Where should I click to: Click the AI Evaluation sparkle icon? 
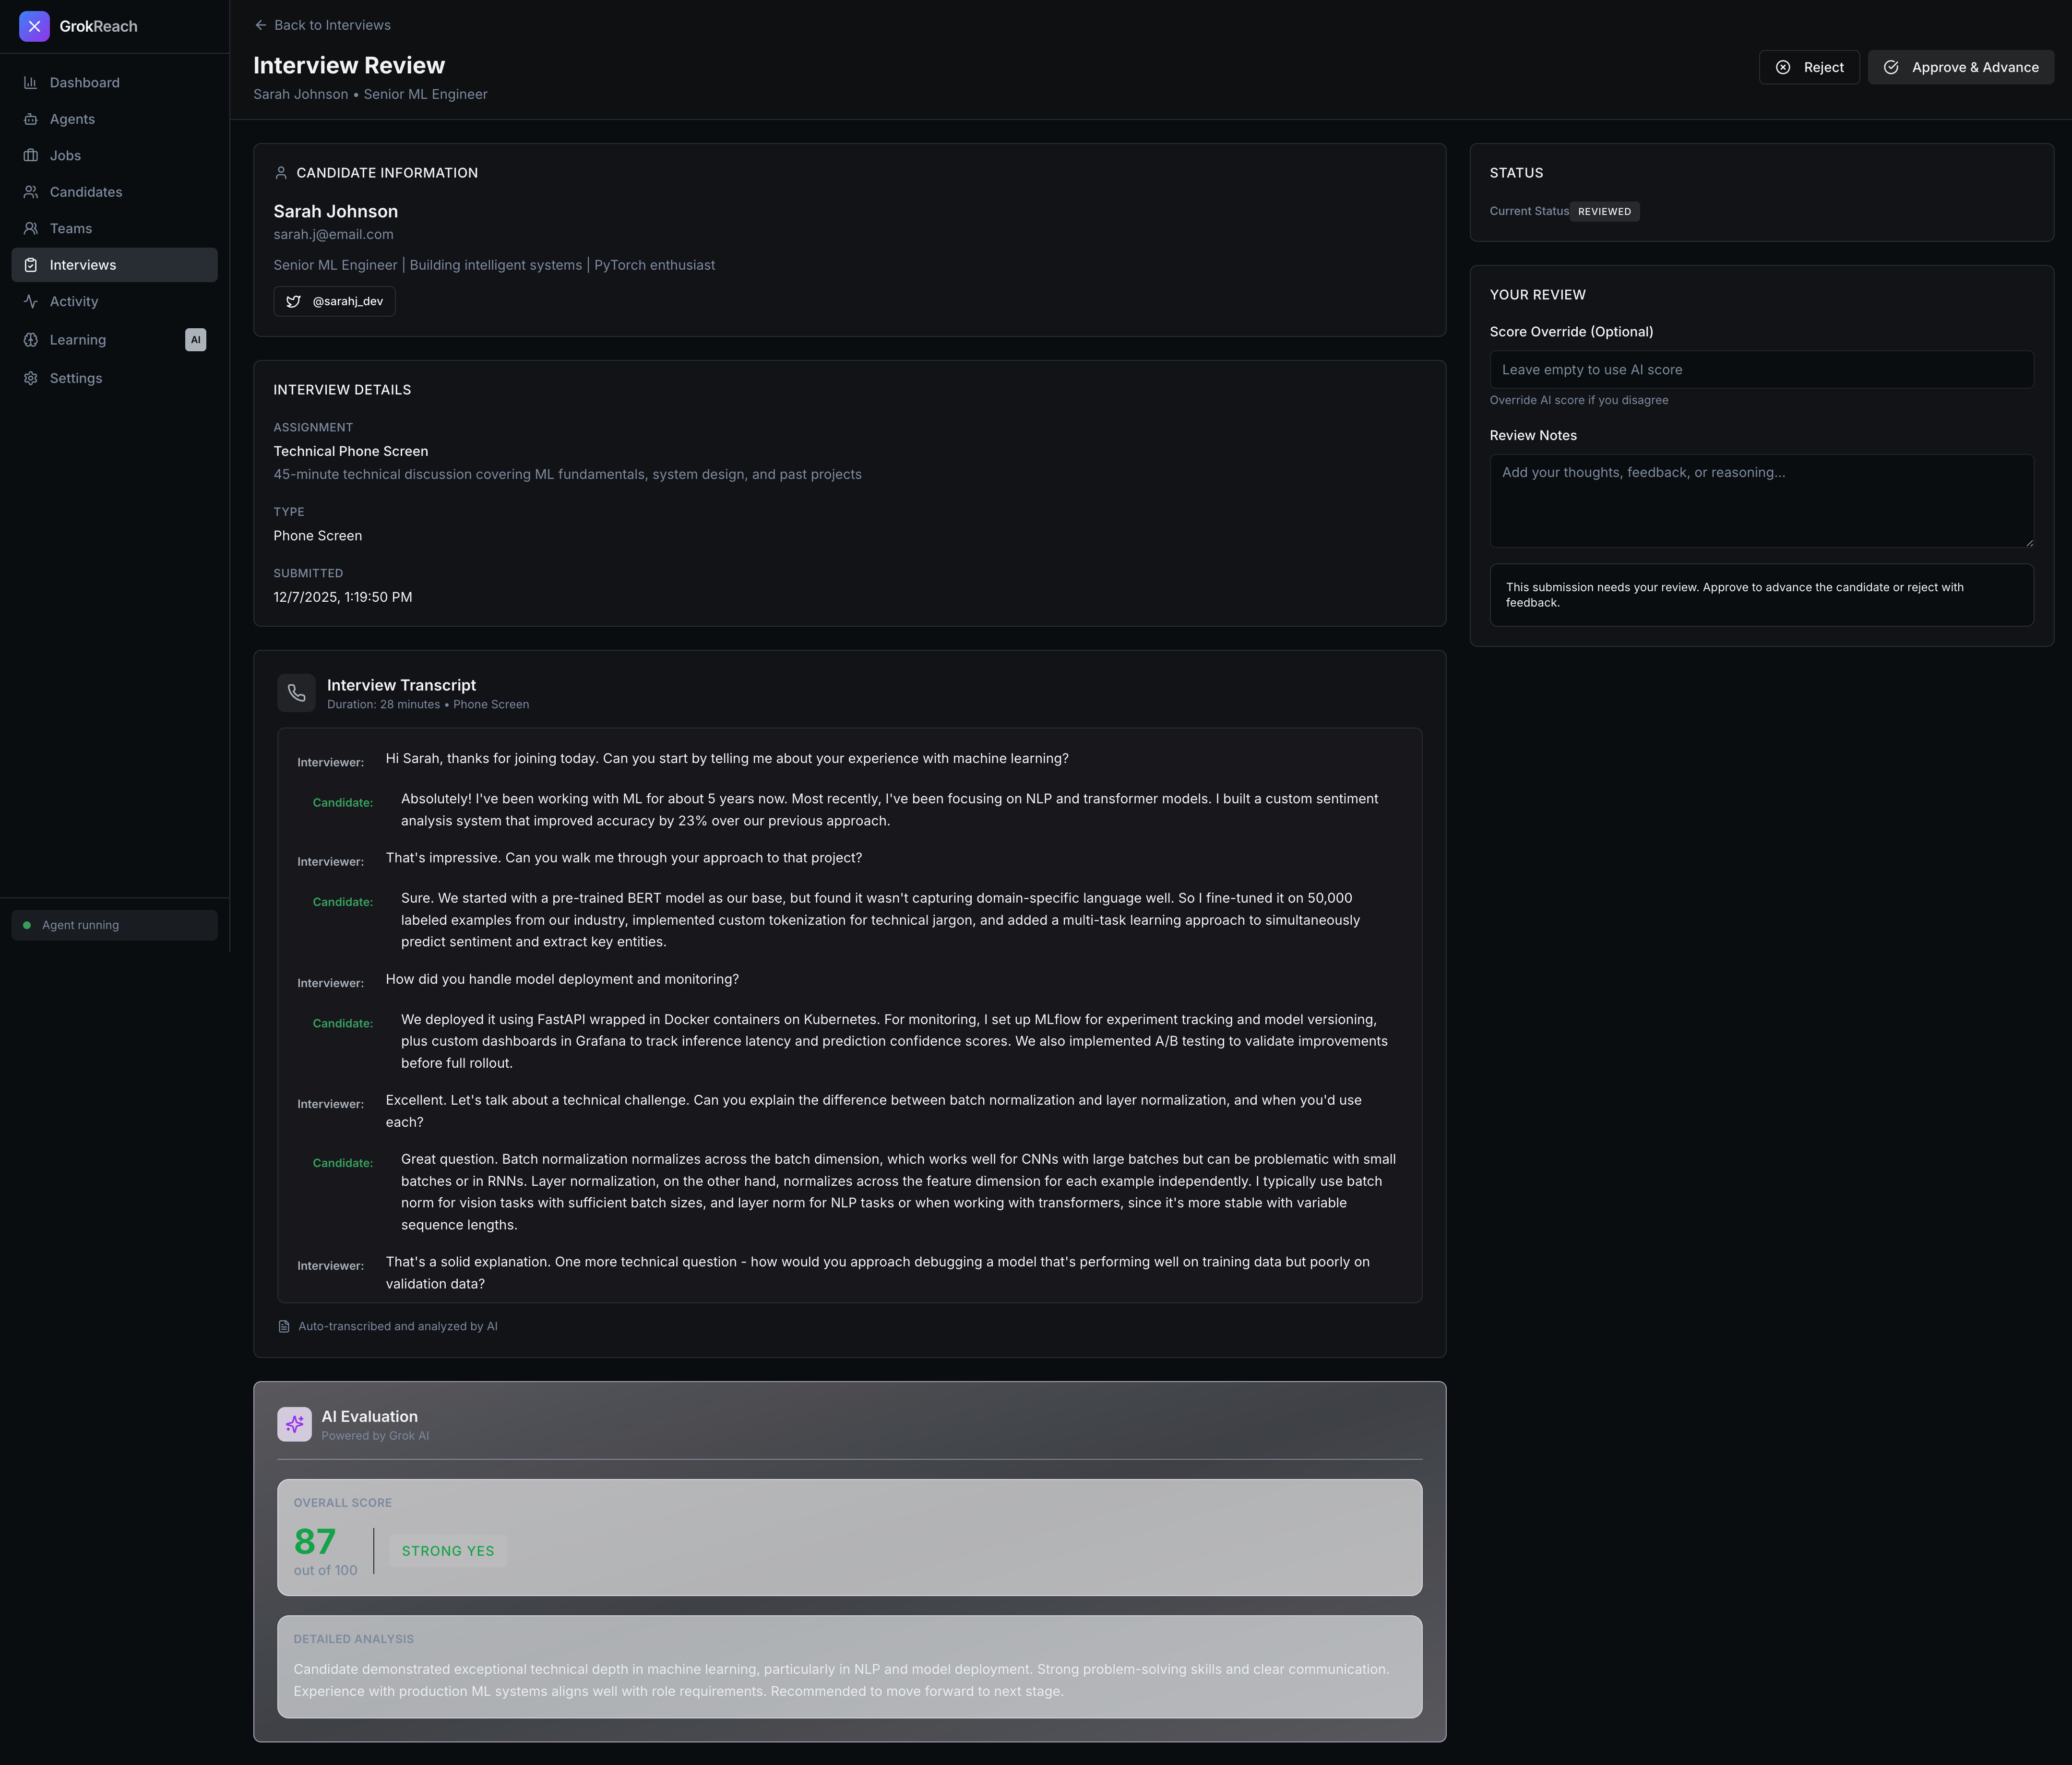(x=294, y=1424)
